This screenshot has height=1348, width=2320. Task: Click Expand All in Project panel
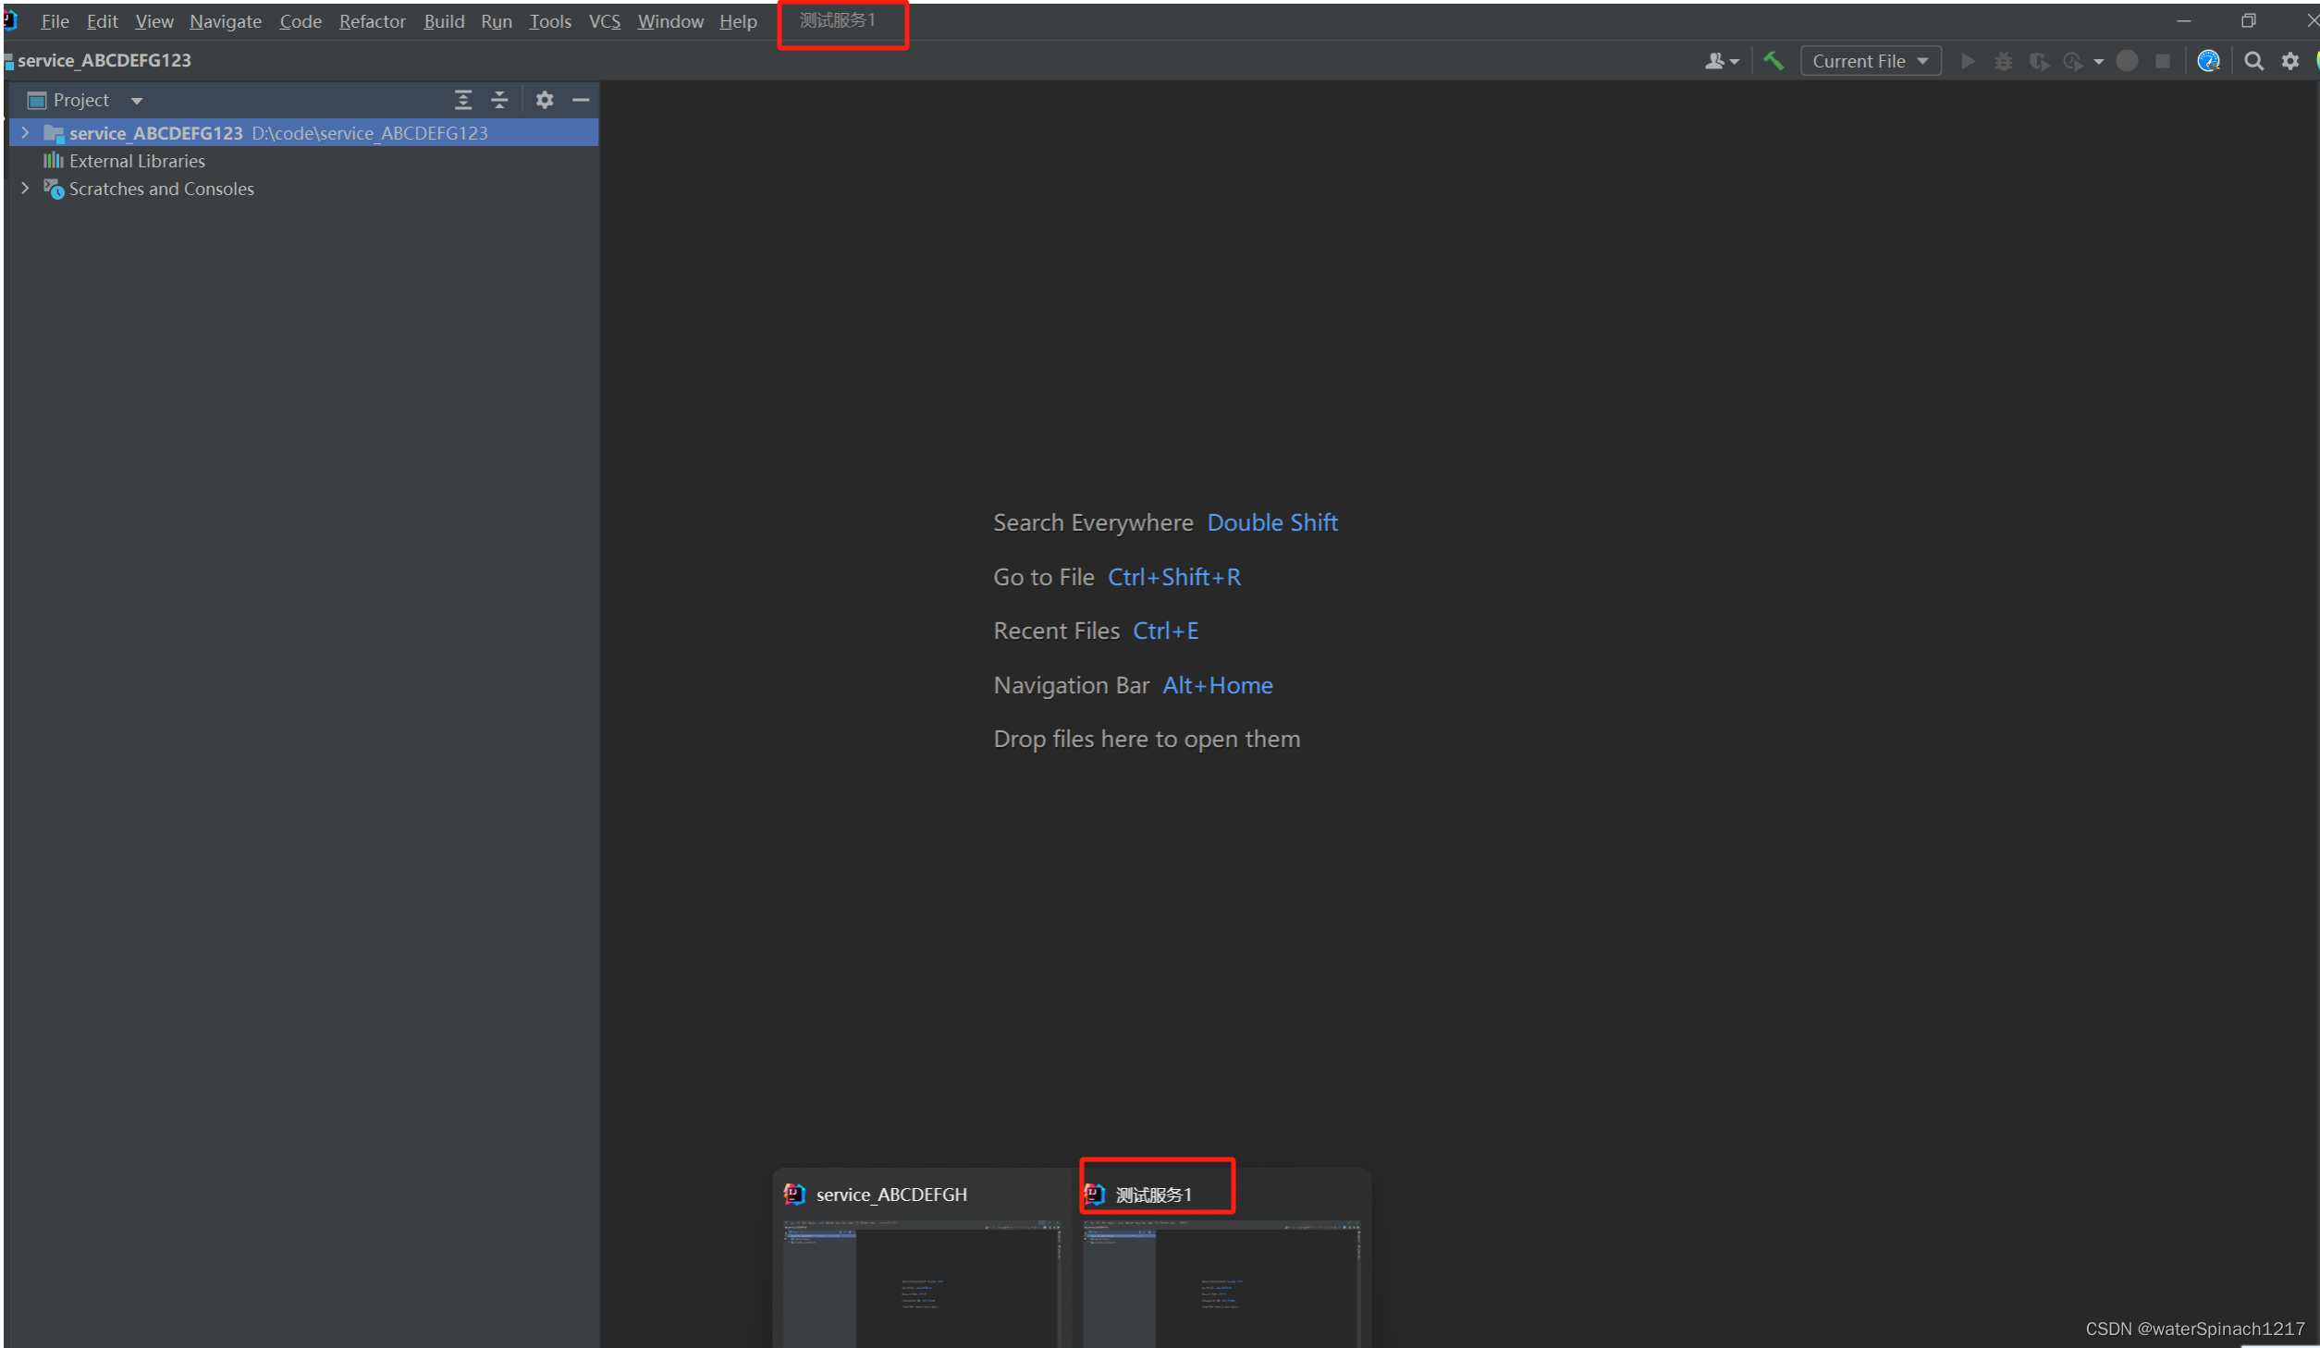click(x=462, y=100)
